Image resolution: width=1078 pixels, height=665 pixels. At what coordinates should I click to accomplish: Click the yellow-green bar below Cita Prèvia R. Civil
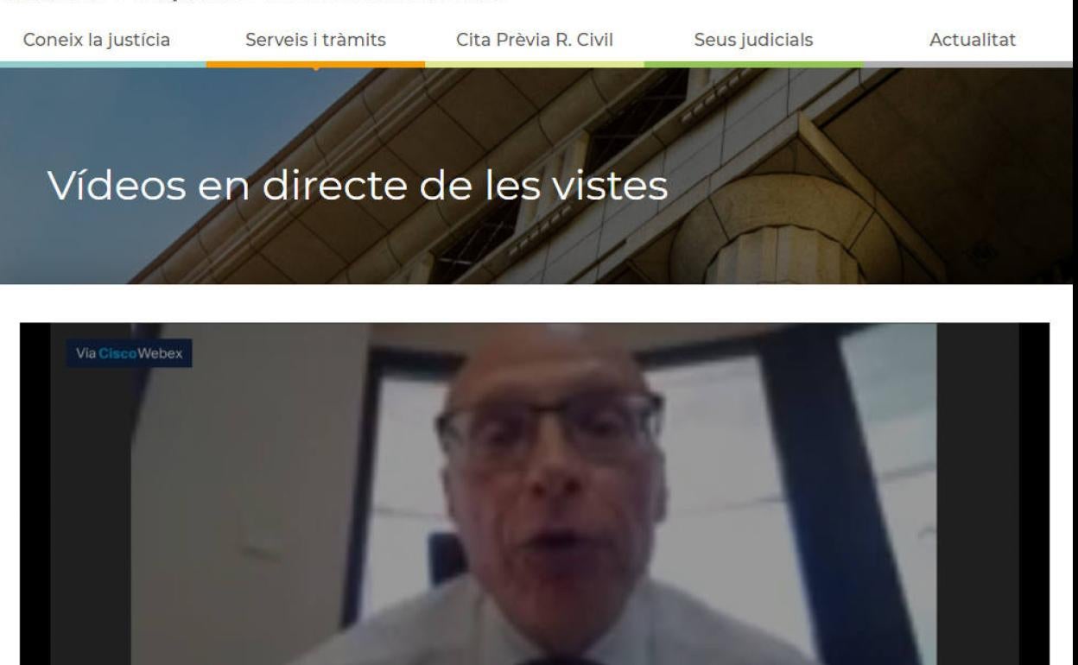535,64
